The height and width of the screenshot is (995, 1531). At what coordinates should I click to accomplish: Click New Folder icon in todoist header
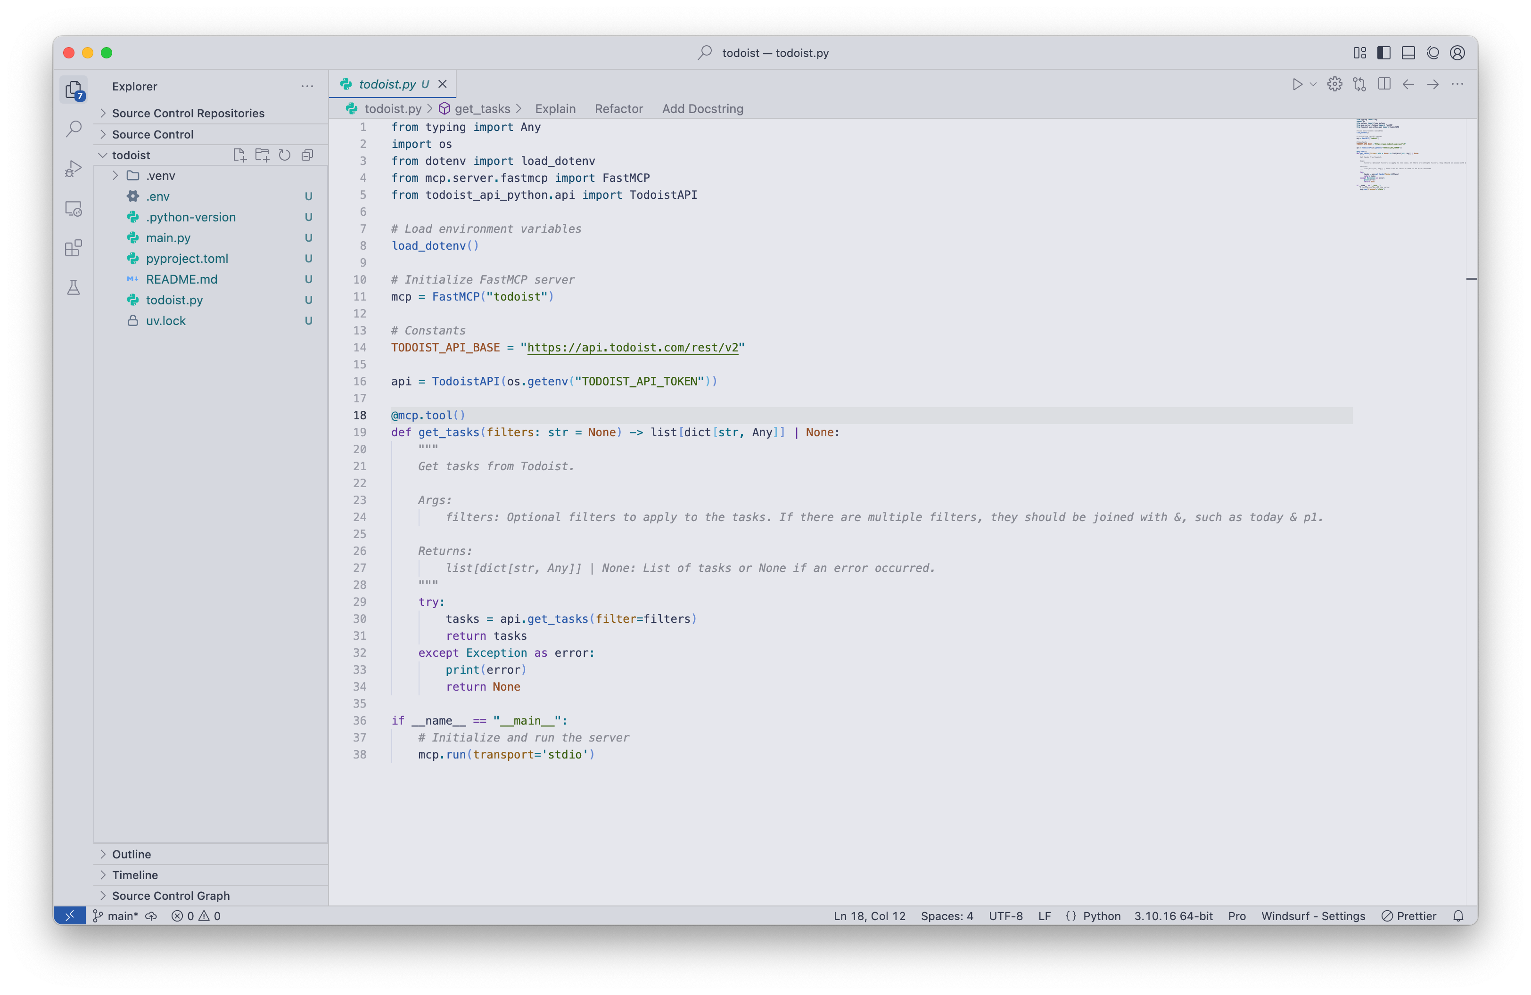click(262, 155)
